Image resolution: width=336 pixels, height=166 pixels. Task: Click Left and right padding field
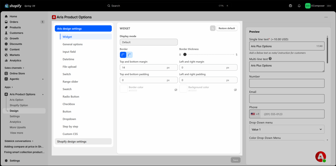pos(208,80)
